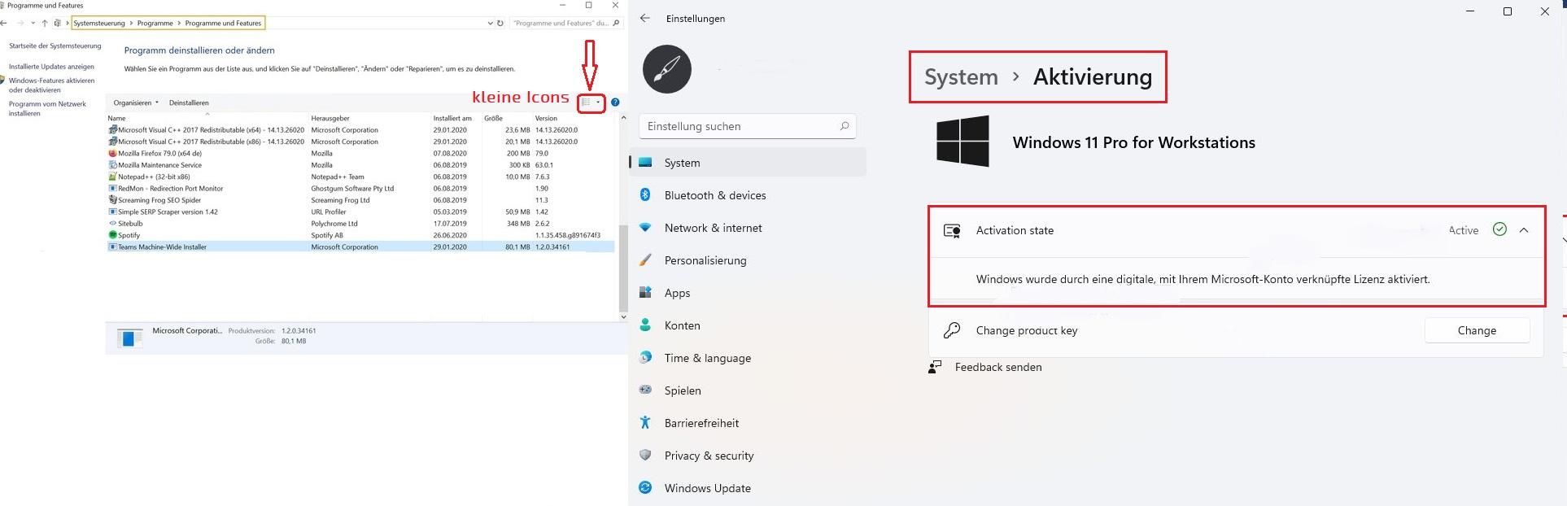This screenshot has width=1567, height=506.
Task: Click the Activation state certificate icon
Action: click(x=952, y=230)
